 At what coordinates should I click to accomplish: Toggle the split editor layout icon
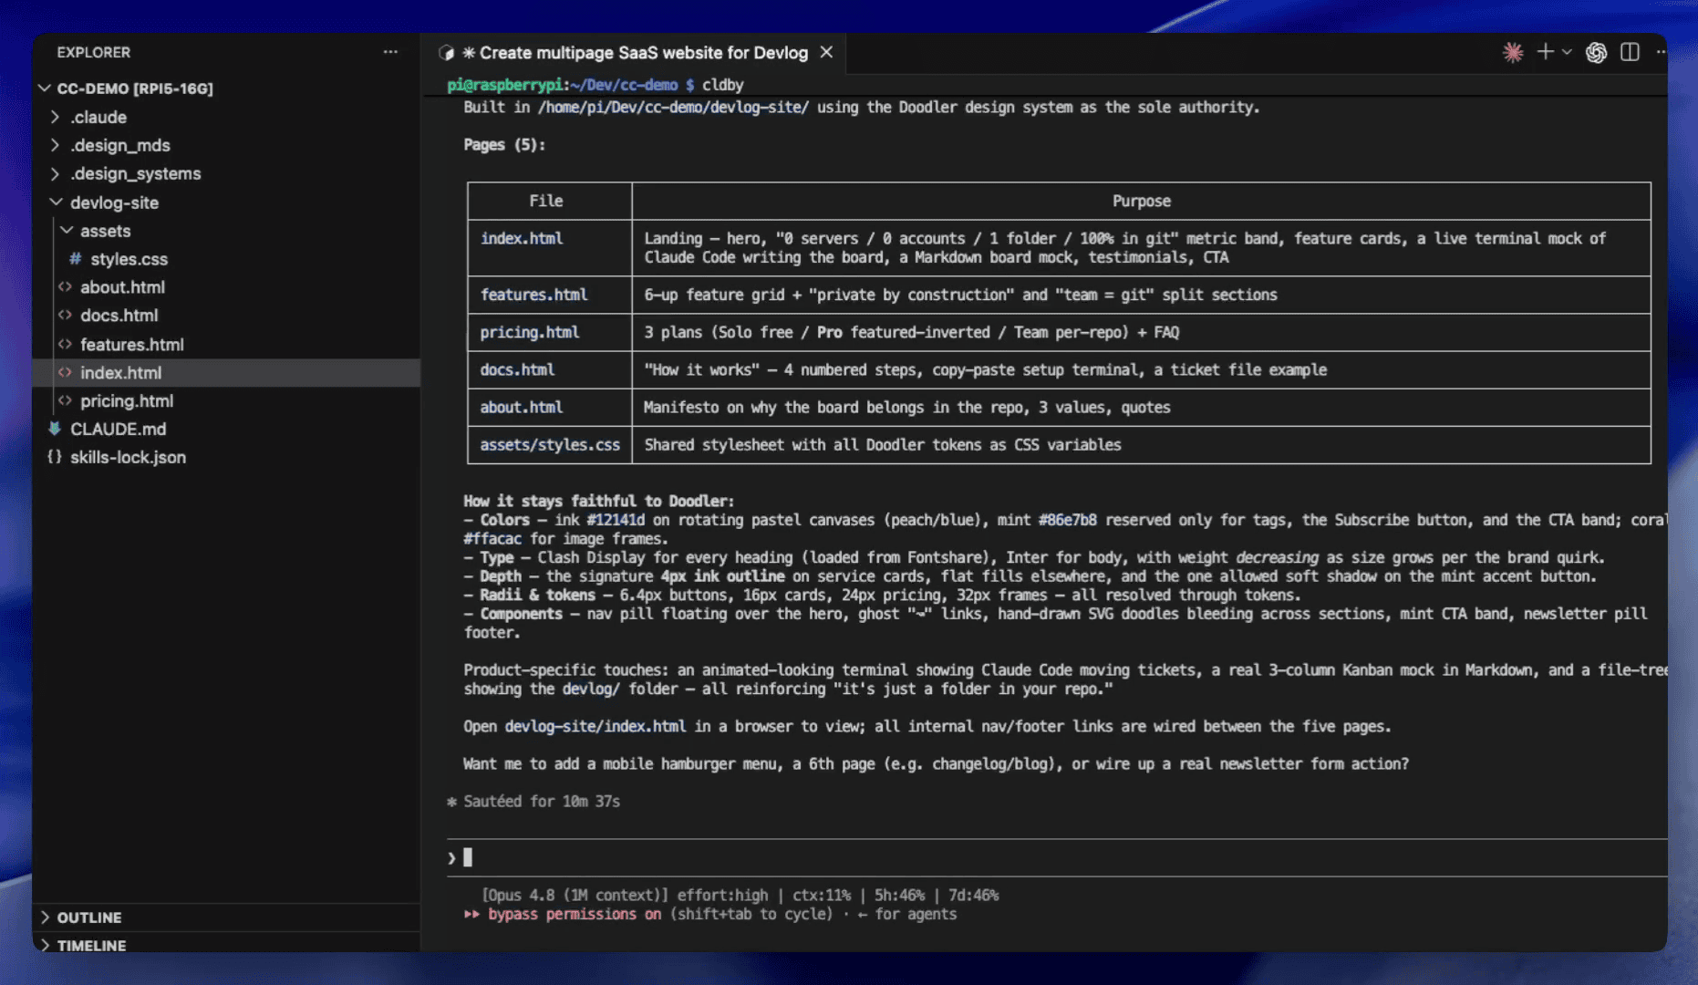[x=1630, y=52]
